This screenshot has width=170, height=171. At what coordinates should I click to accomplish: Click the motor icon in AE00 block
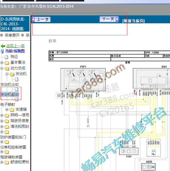[148, 167]
